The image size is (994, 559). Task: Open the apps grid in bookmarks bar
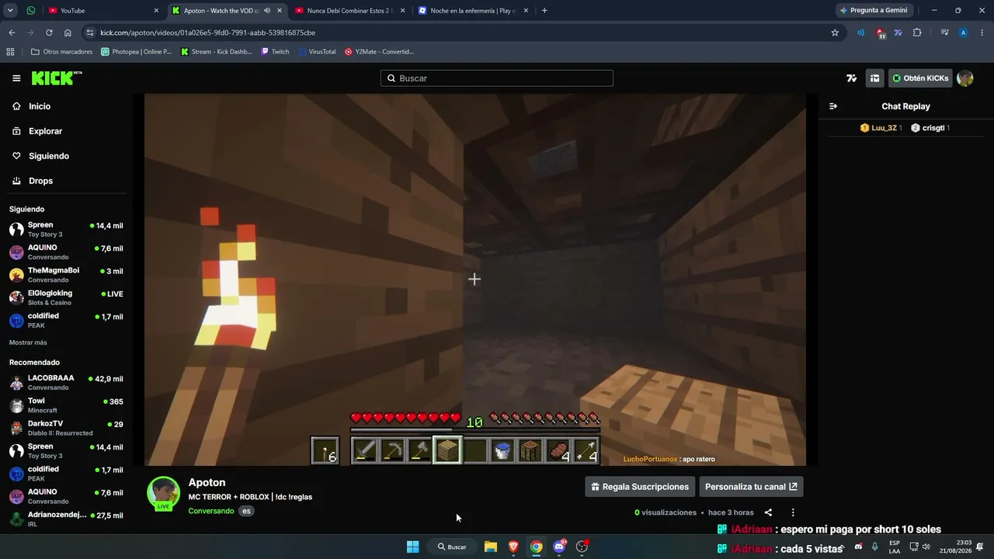(10, 52)
